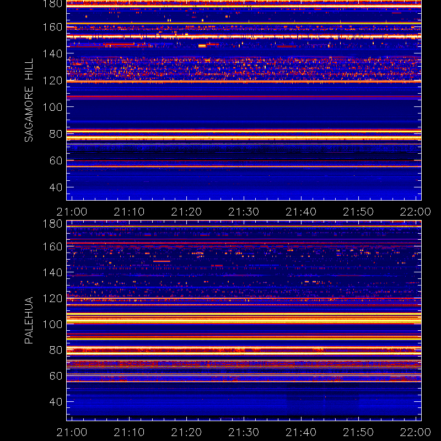Click the 21:50 time label under Palehua plot
Screen dimensions: 441x441
(x=358, y=432)
